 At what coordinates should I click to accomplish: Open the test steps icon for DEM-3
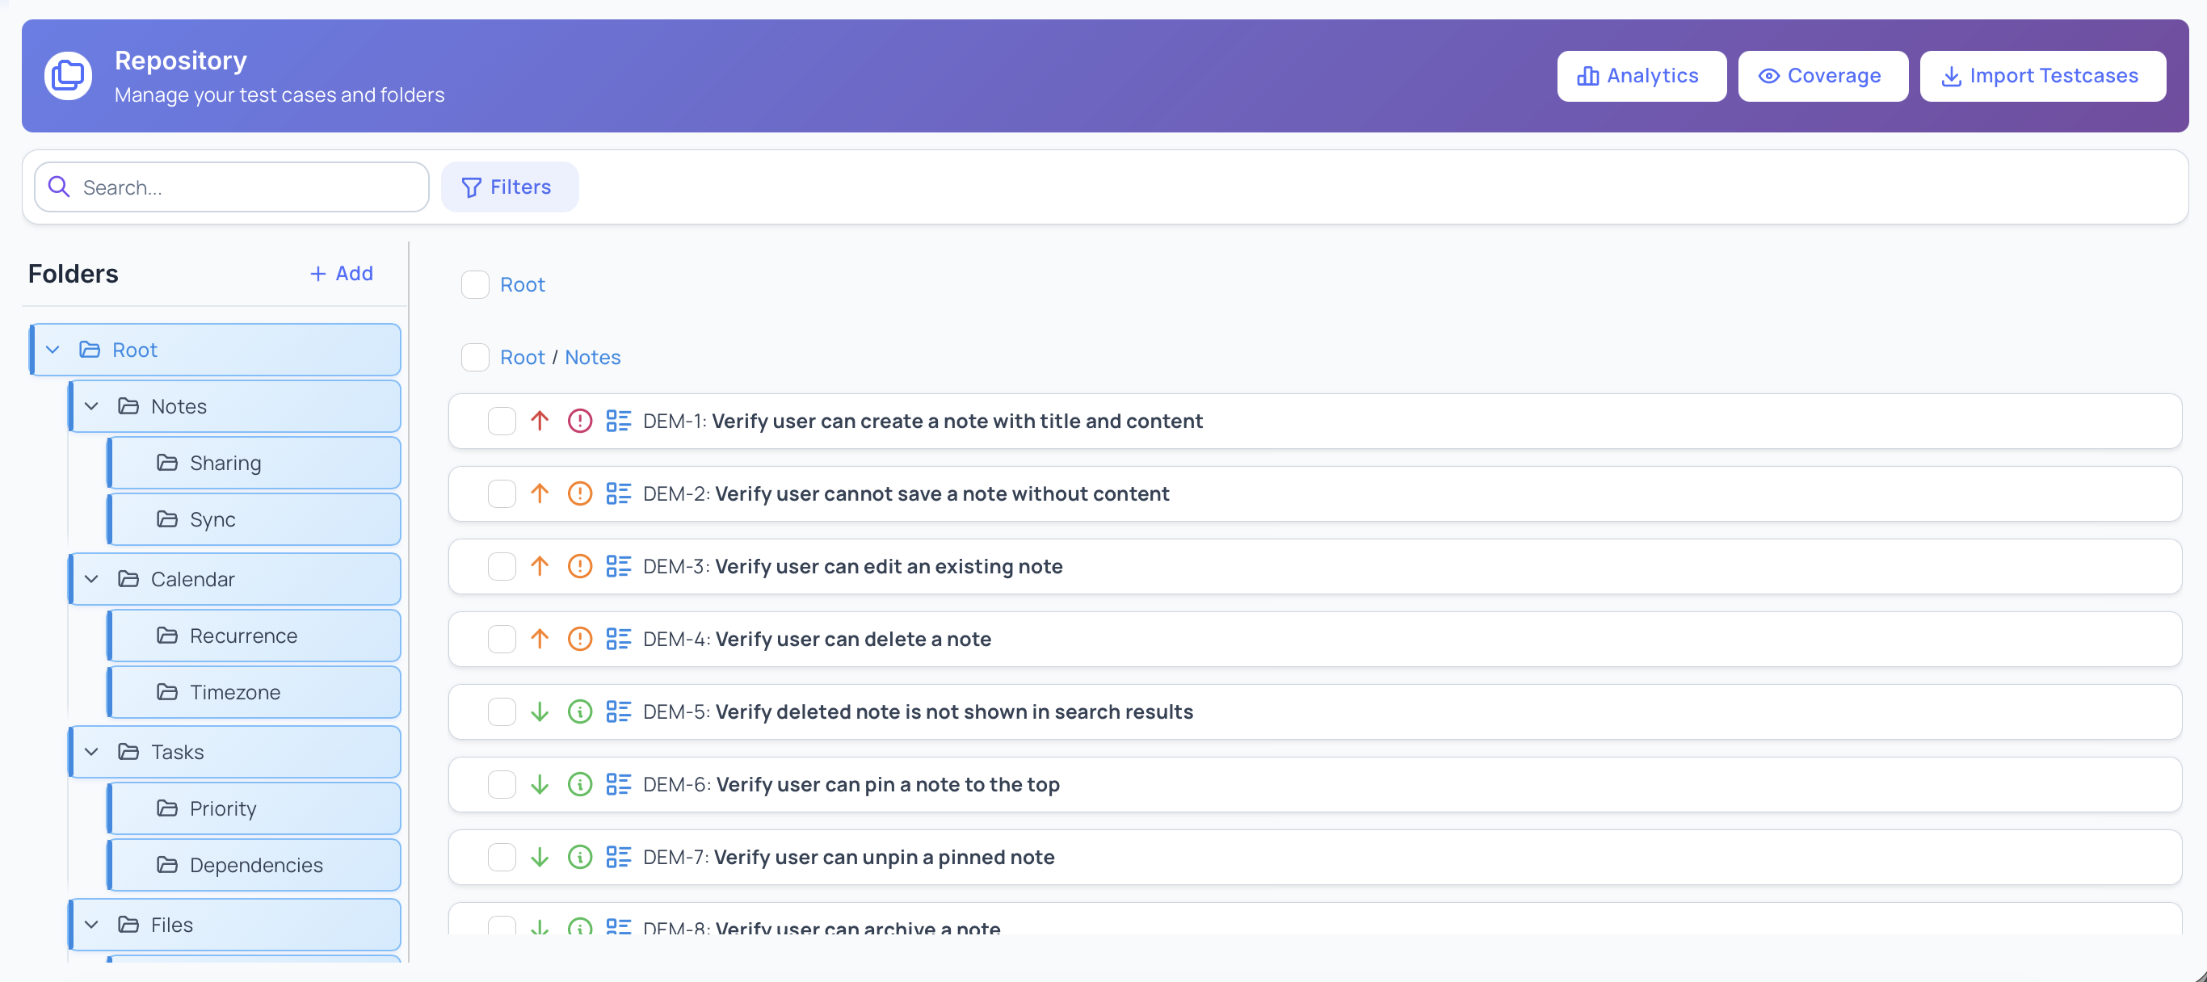[619, 566]
